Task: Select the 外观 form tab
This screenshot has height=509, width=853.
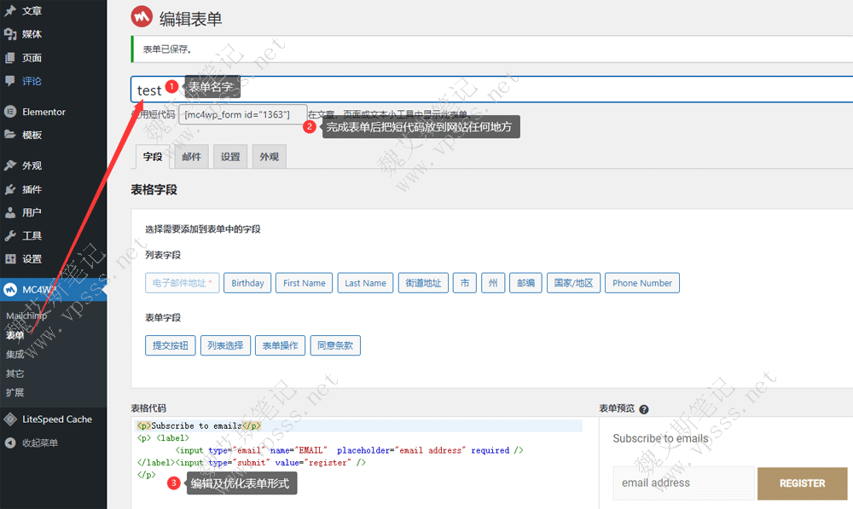Action: click(270, 157)
